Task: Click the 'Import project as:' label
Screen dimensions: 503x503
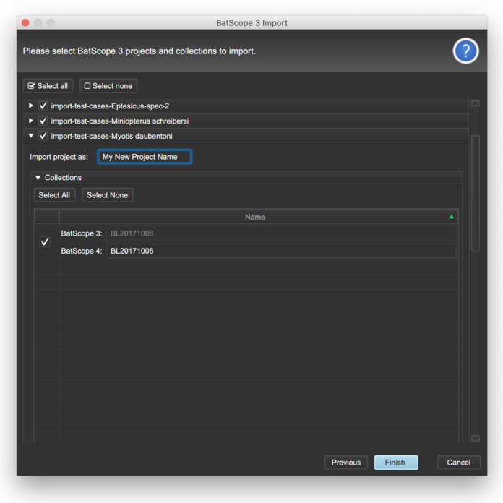Action: click(59, 157)
